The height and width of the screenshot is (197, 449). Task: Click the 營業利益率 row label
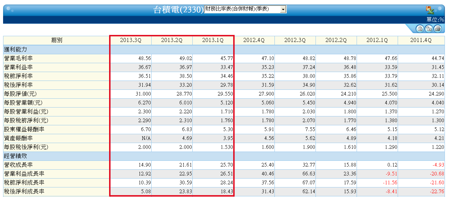point(18,67)
